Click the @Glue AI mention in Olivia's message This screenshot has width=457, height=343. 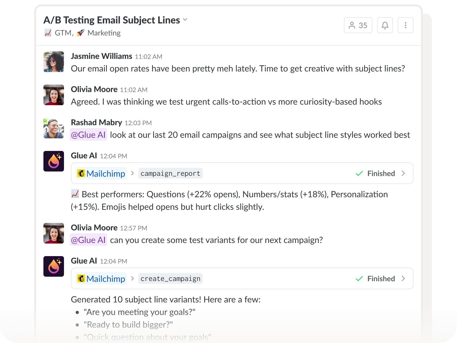pos(88,240)
